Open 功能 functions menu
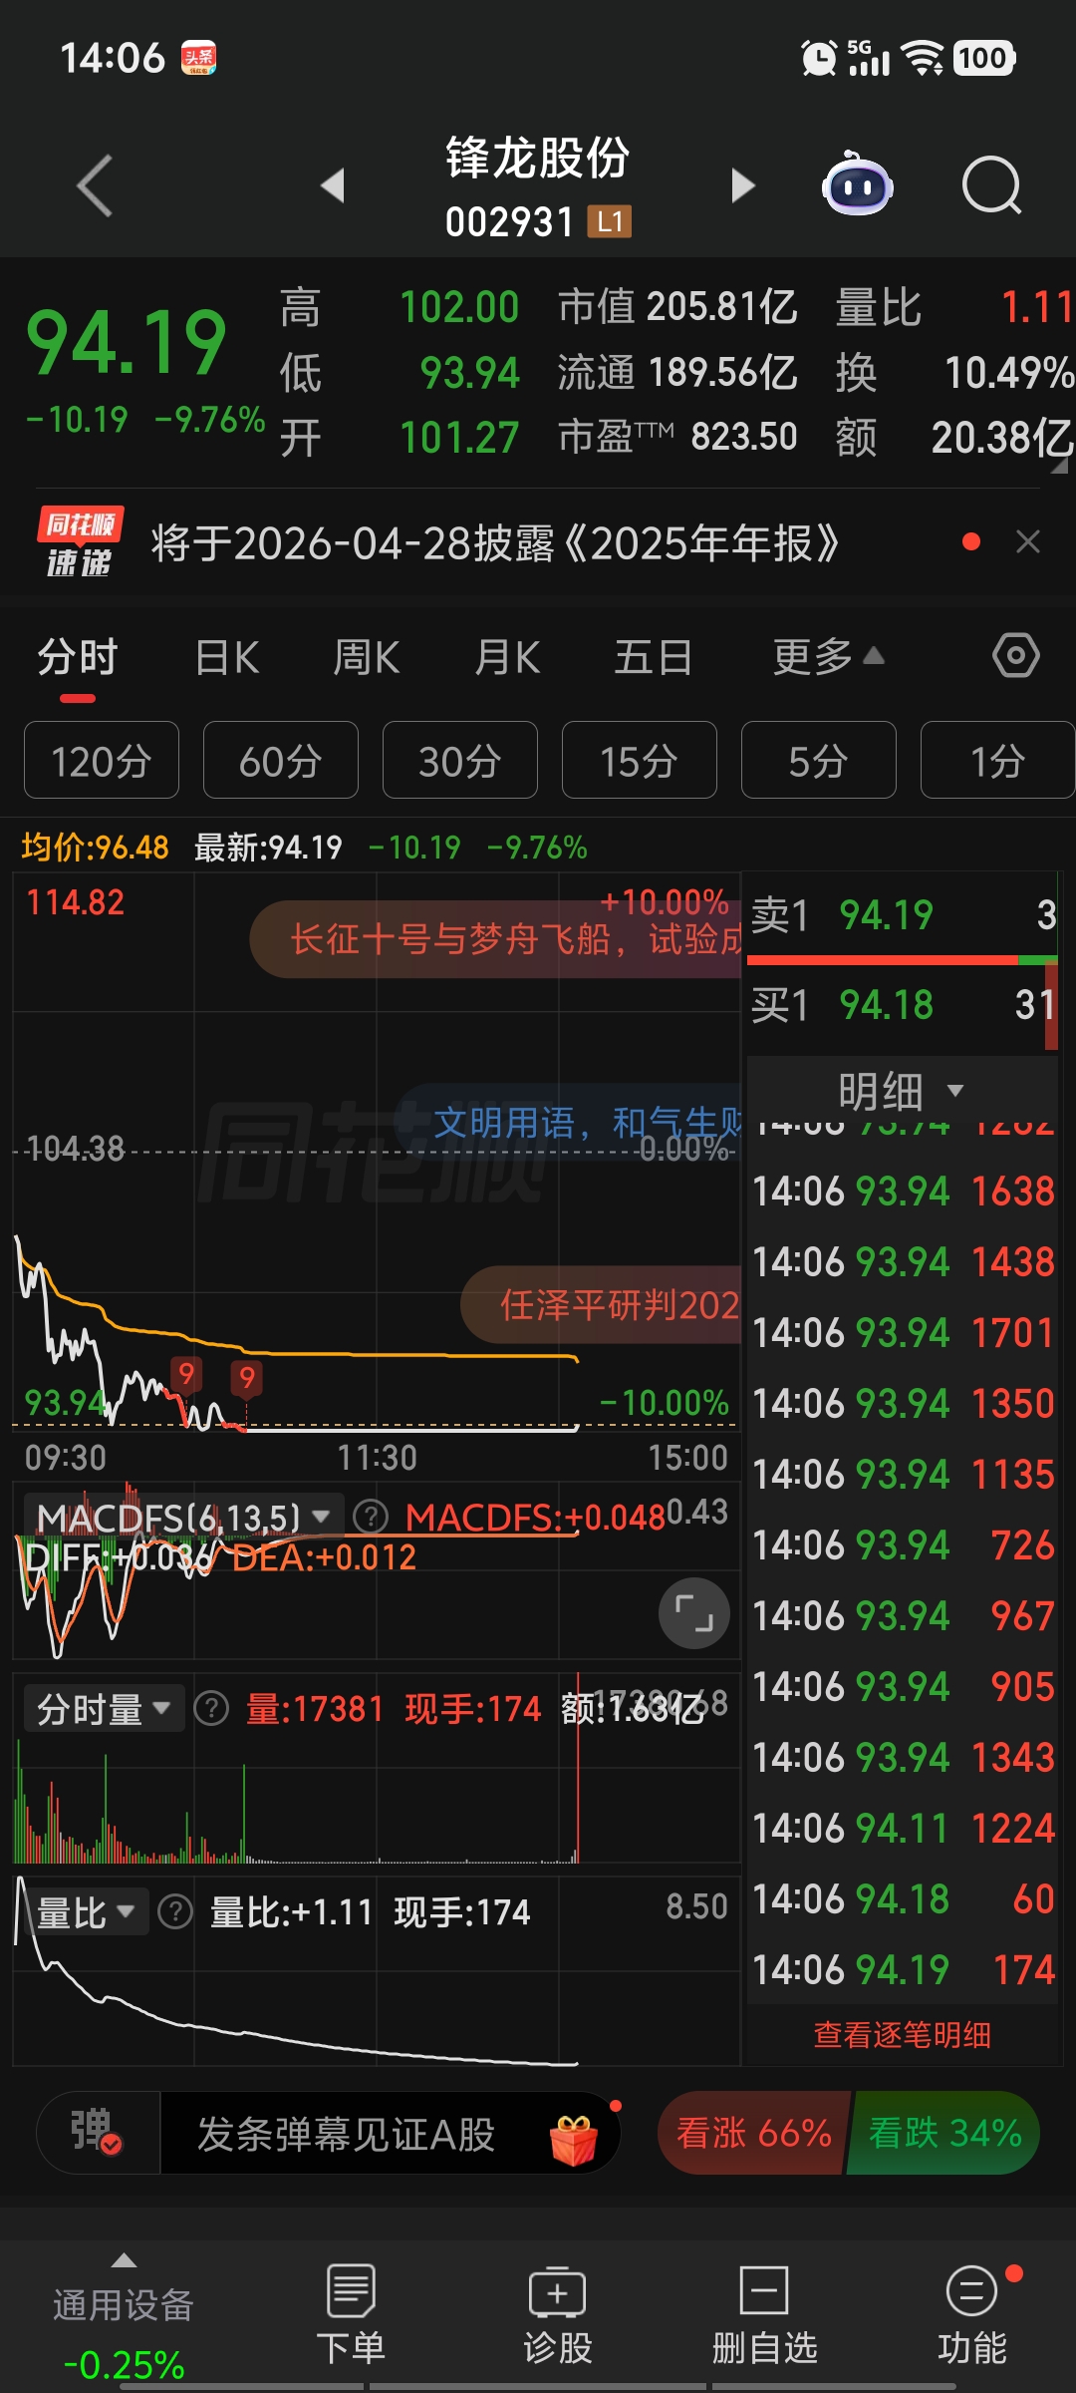 tap(971, 2315)
